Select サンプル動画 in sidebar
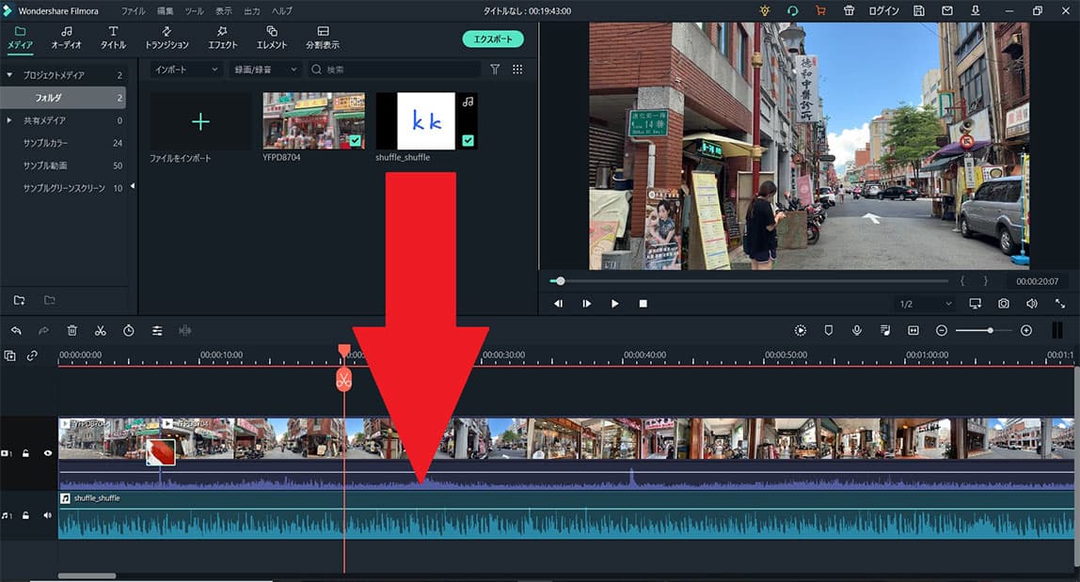 [45, 166]
